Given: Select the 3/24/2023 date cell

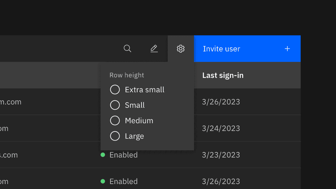Looking at the screenshot, I should pos(221,128).
